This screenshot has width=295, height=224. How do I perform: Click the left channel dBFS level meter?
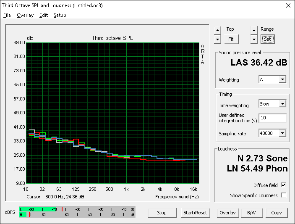tap(77, 209)
